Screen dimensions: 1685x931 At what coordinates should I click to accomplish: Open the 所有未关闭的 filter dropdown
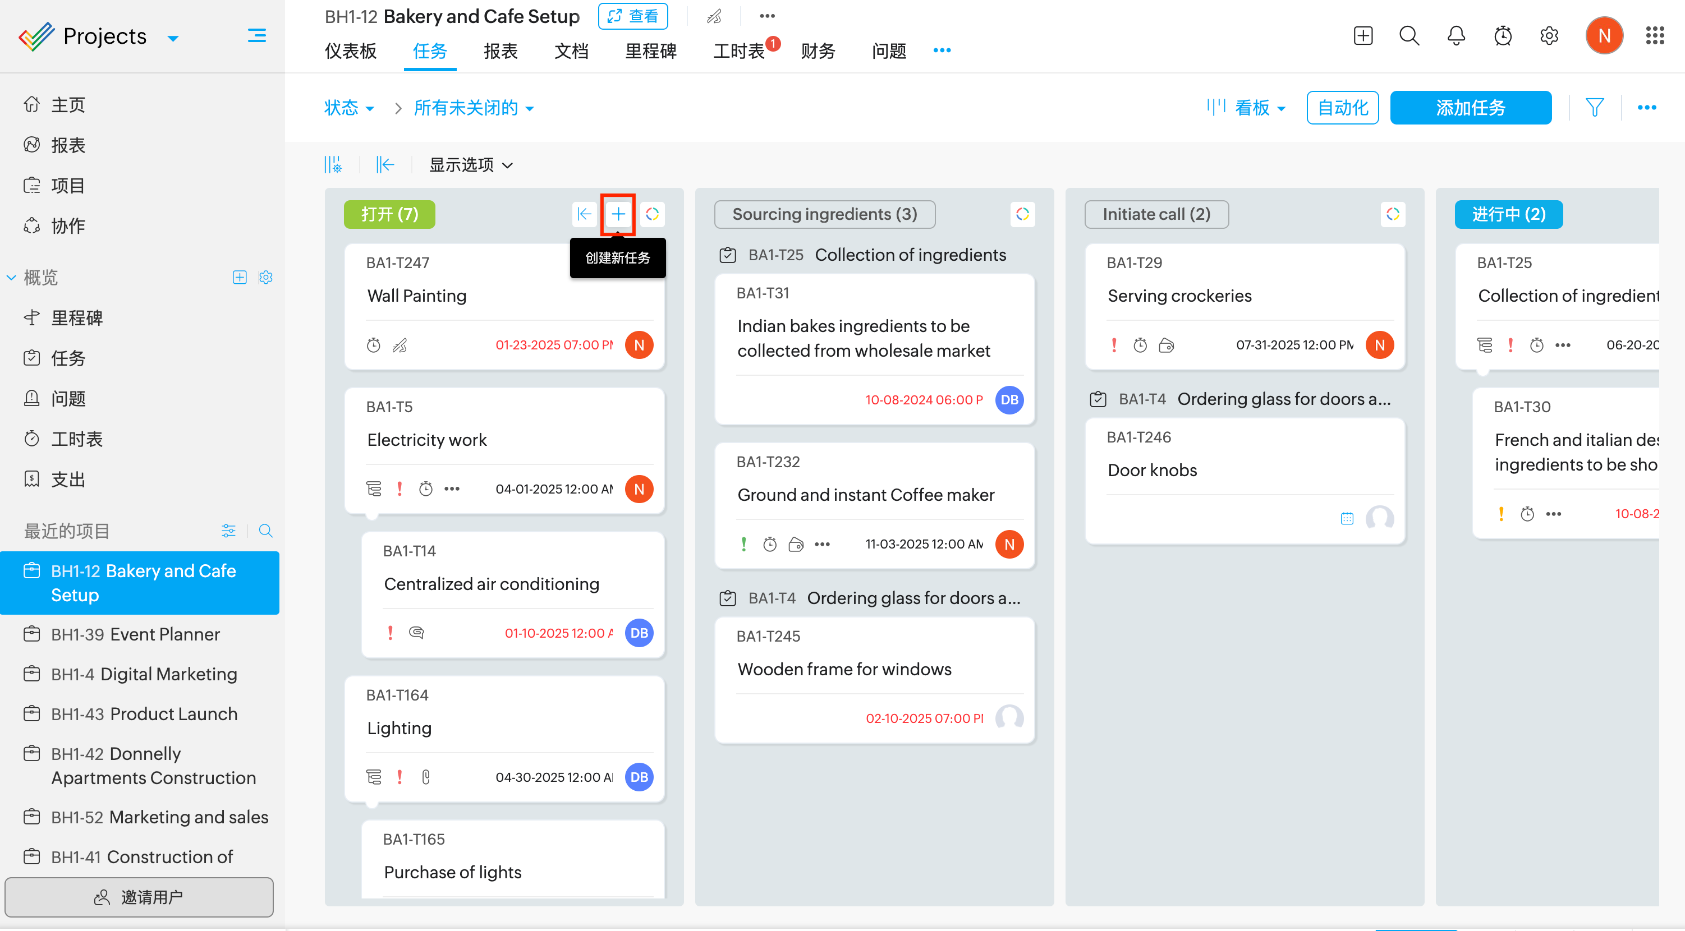coord(473,108)
